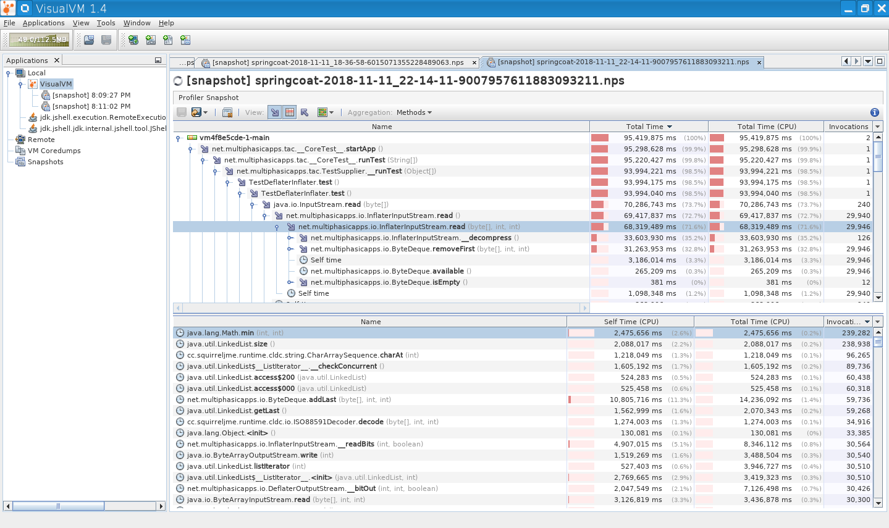Open the hot spots column chooser

click(x=878, y=322)
